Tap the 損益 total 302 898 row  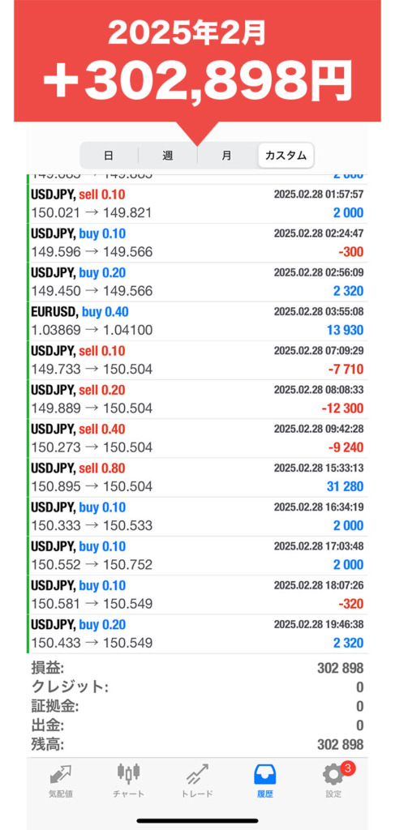pos(197,668)
